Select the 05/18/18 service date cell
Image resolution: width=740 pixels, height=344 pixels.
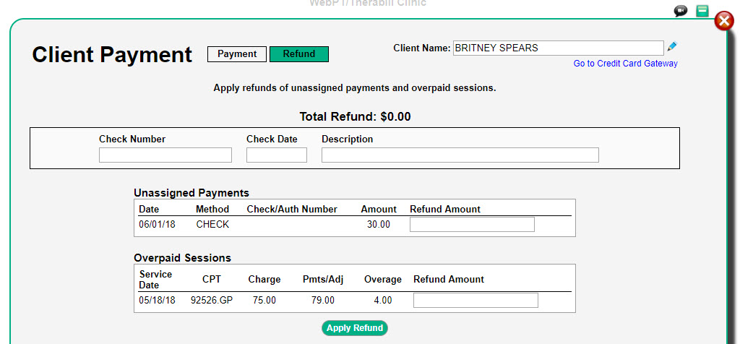pos(157,300)
